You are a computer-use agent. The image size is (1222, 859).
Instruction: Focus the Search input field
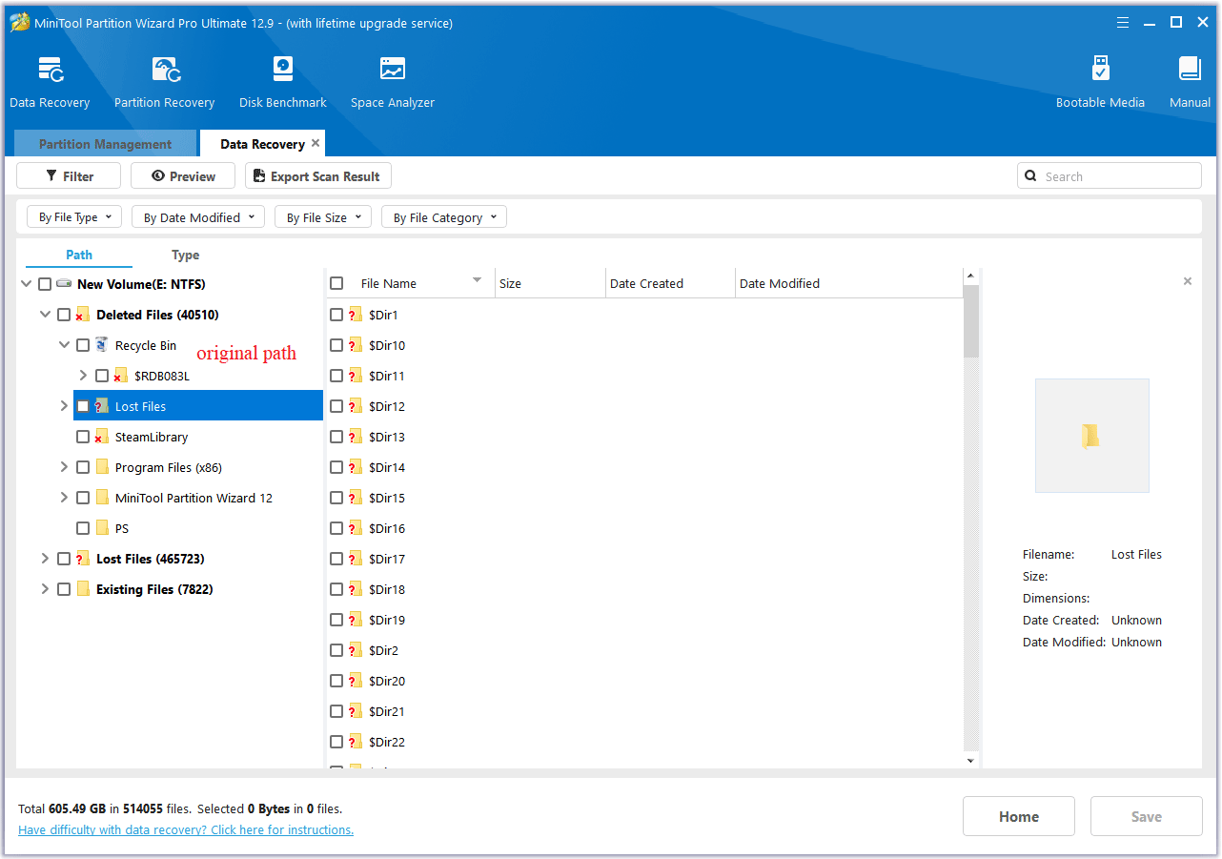1110,176
